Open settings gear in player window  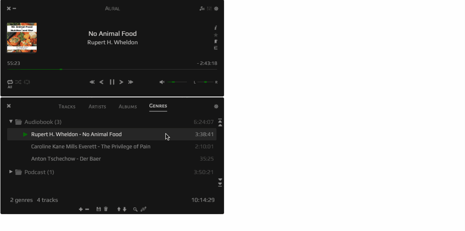pyautogui.click(x=216, y=8)
